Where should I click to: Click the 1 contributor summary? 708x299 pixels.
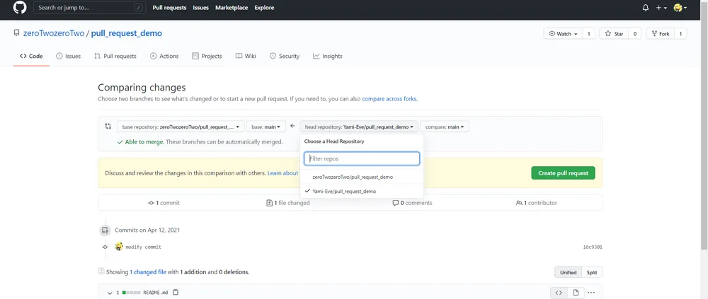(x=537, y=203)
